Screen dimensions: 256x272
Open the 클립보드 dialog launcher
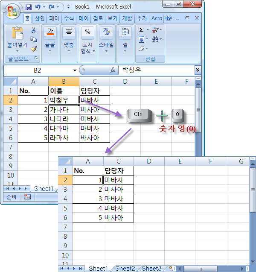[x=36, y=58]
